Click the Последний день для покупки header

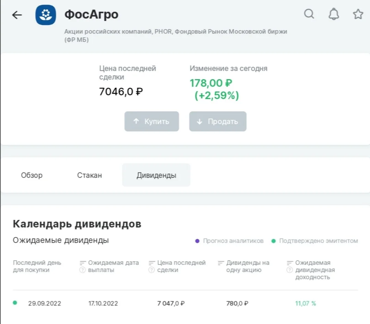(x=37, y=266)
